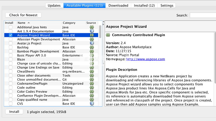Check Ant 1.9.4 Documentation install box
This screenshot has width=216, height=121.
click(x=11, y=31)
